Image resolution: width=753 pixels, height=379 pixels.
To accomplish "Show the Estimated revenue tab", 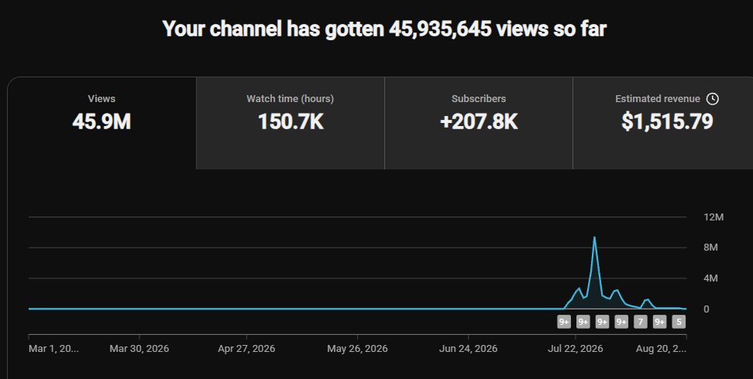I will click(663, 123).
